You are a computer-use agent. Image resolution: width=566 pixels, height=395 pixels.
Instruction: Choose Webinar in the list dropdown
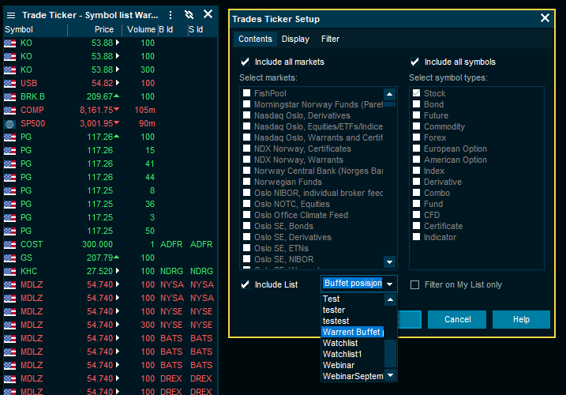[x=339, y=365]
